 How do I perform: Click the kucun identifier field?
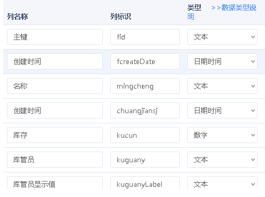pos(145,135)
